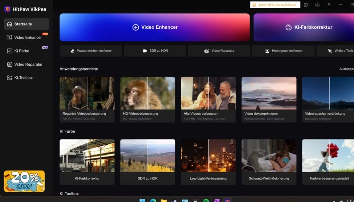Open KI-Toolbox from the sidebar
This screenshot has height=202, width=354.
click(23, 78)
